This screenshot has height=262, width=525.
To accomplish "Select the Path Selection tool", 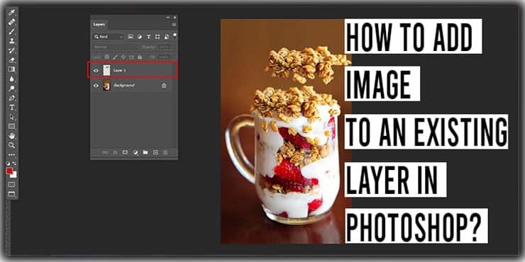I will click(x=12, y=117).
